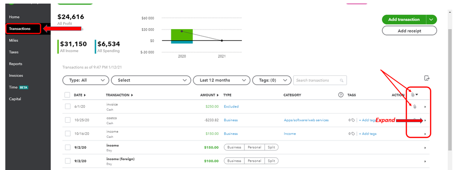Click the Add receipt button
The width and height of the screenshot is (454, 170).
[x=409, y=31]
